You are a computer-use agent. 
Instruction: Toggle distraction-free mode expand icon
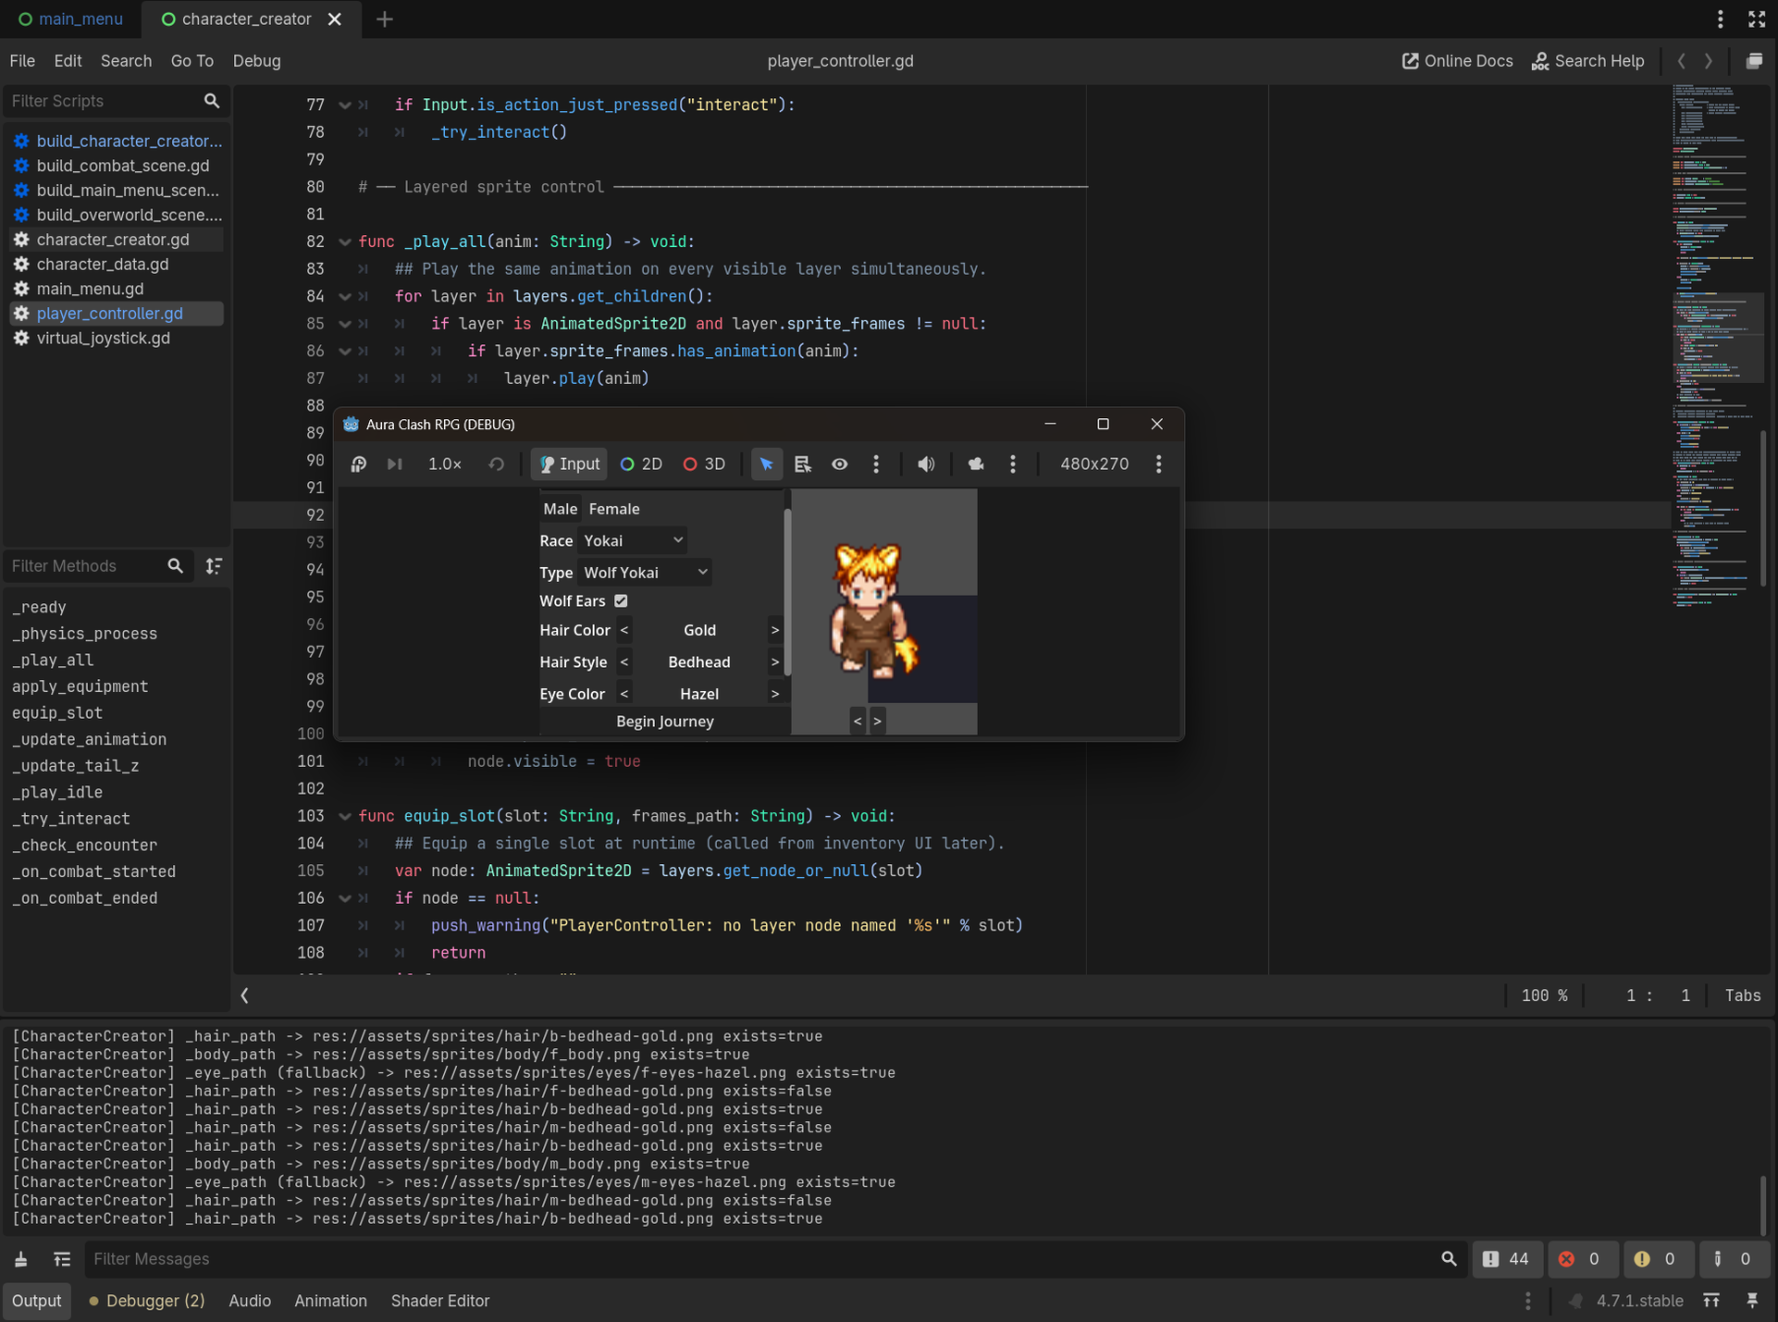click(x=1757, y=19)
